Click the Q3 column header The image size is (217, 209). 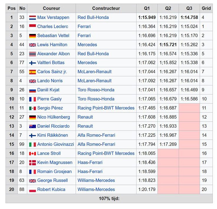[189, 8]
